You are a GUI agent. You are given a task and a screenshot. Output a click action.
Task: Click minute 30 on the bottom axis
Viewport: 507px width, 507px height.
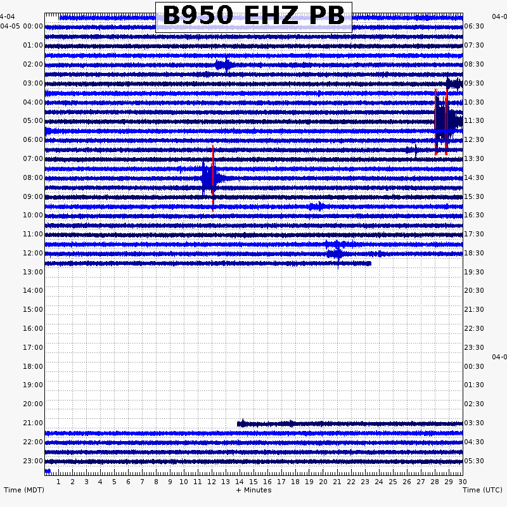[463, 482]
